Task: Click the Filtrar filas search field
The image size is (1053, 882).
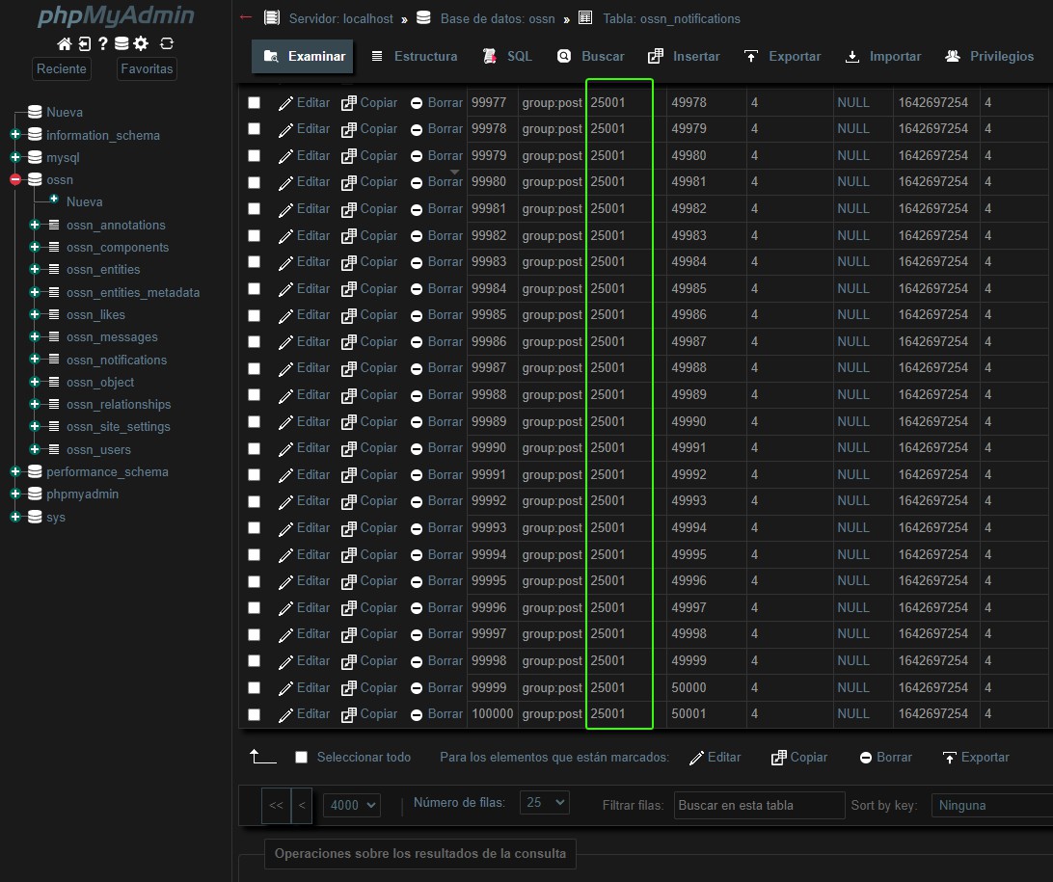Action: [x=759, y=805]
